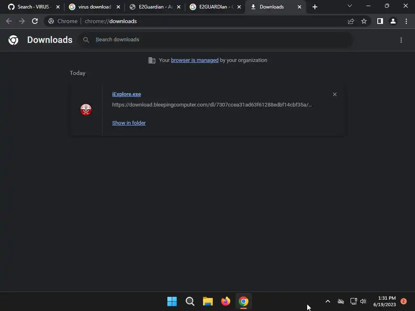This screenshot has height=311, width=415.
Task: Click the bleepingcomputer download URL
Action: tap(212, 105)
